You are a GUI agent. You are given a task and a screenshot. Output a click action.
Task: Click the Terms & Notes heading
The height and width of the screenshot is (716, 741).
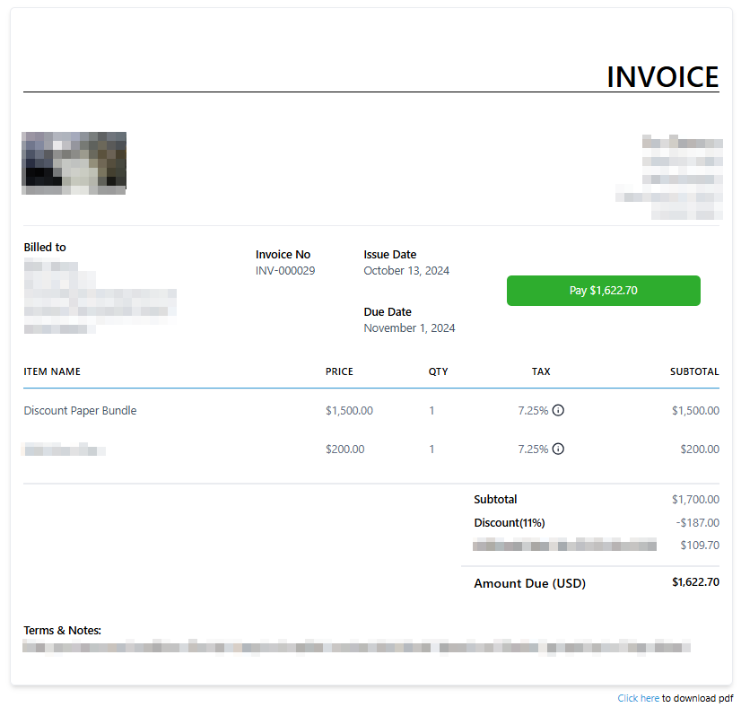[62, 631]
